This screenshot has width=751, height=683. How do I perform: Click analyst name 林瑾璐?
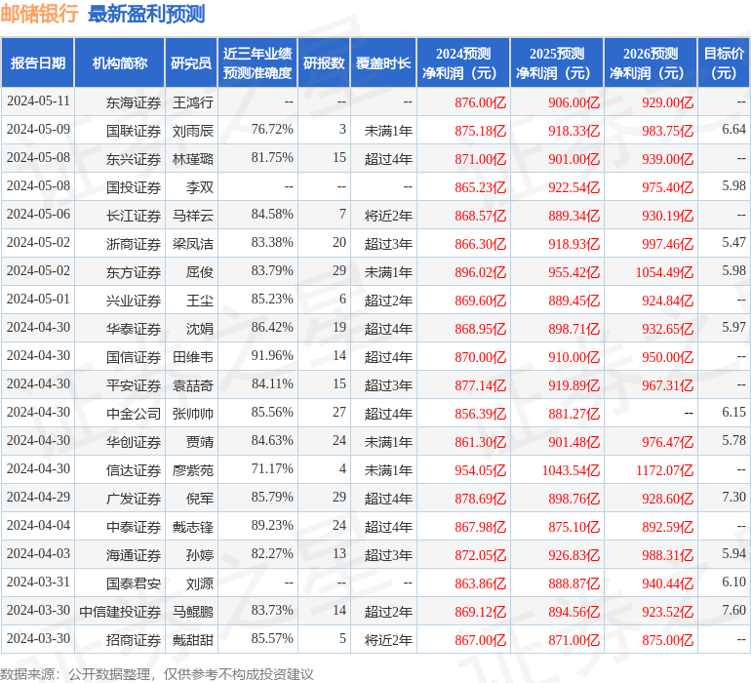[x=193, y=159]
